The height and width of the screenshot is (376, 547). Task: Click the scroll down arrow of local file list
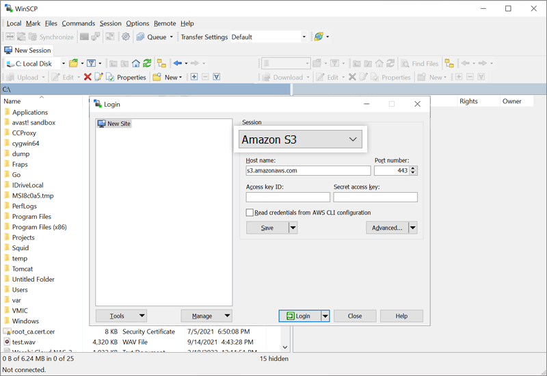[x=285, y=347]
